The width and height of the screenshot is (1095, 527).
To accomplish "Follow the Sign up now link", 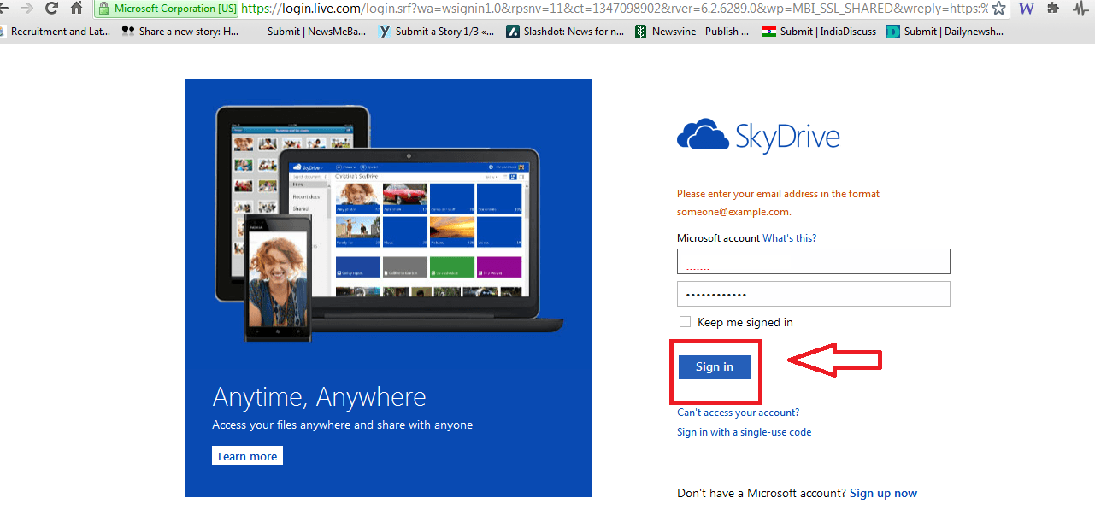I will [883, 493].
